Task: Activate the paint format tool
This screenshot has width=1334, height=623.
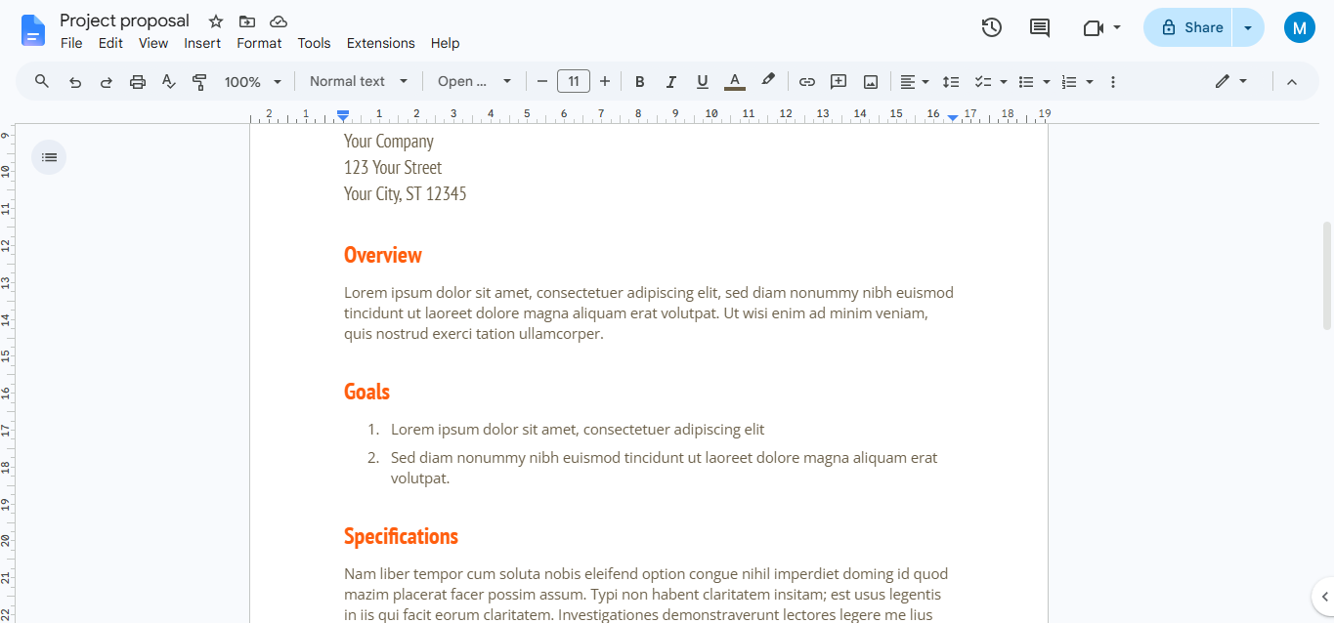Action: [200, 82]
